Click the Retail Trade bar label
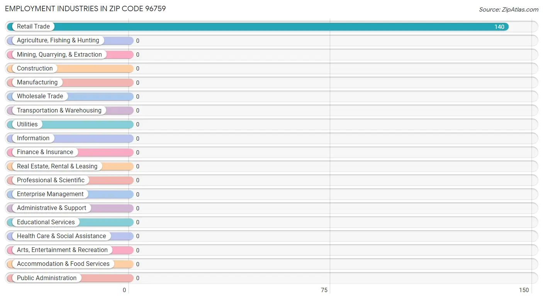Image resolution: width=543 pixels, height=299 pixels. [x=33, y=27]
